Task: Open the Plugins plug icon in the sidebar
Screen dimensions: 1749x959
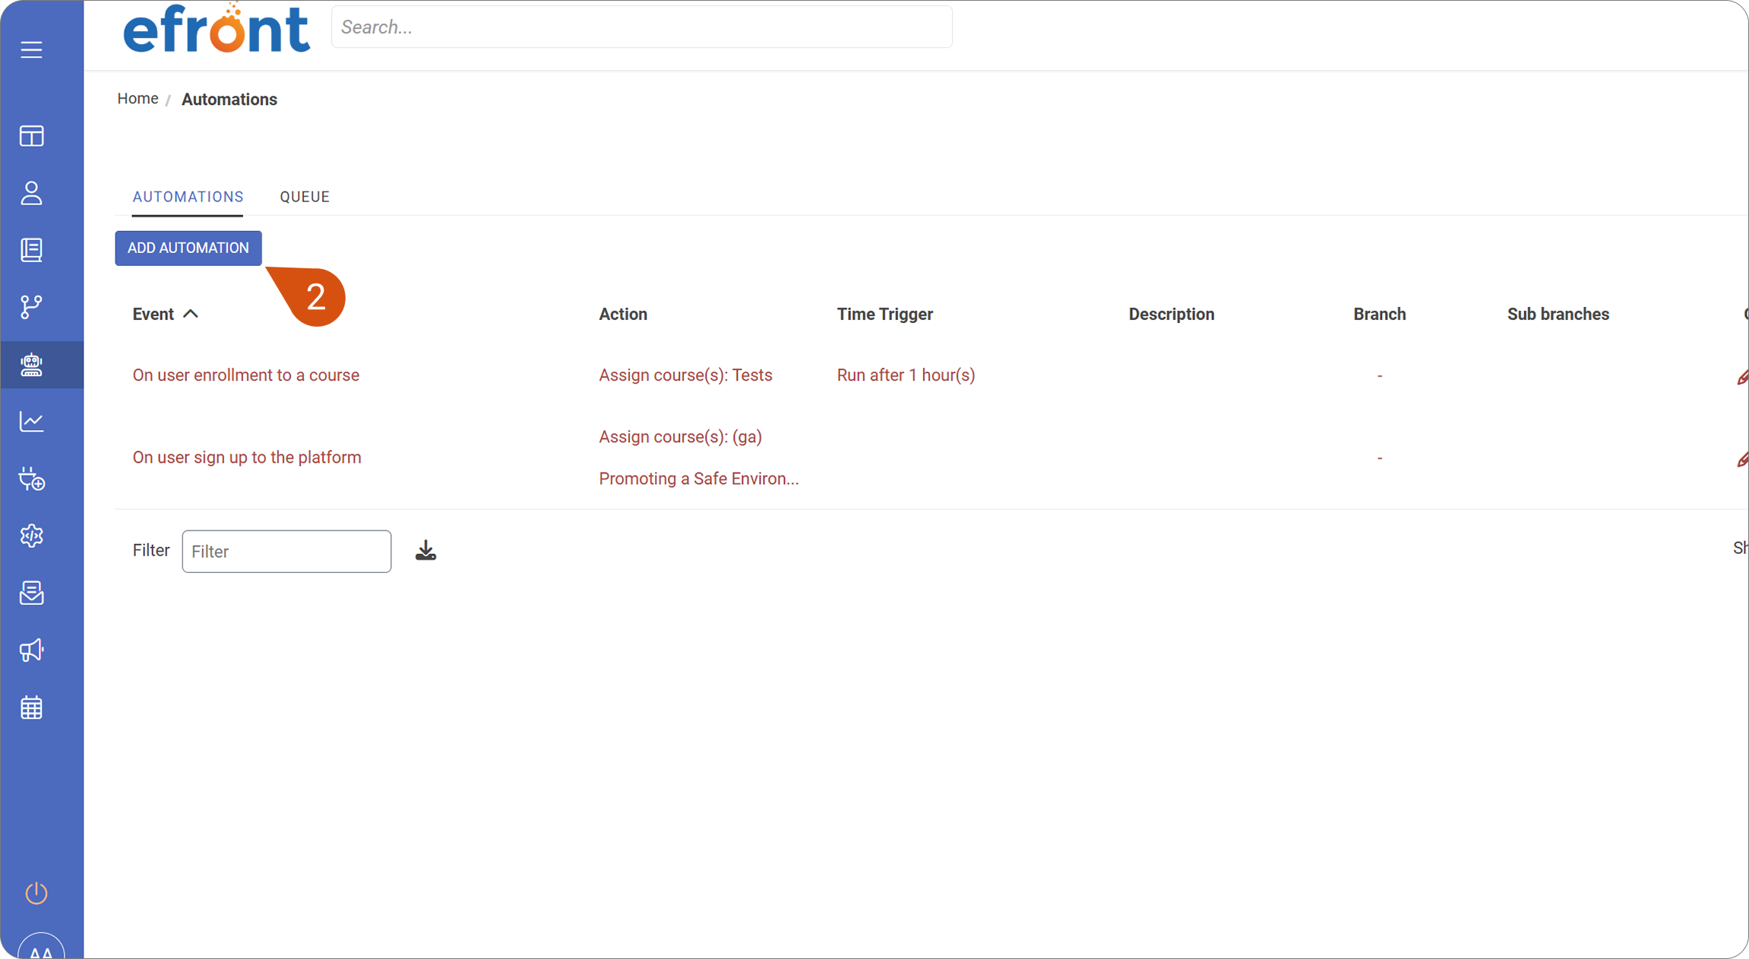Action: 31,479
